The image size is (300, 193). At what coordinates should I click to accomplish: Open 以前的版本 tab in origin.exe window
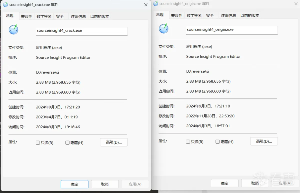pos(250,15)
